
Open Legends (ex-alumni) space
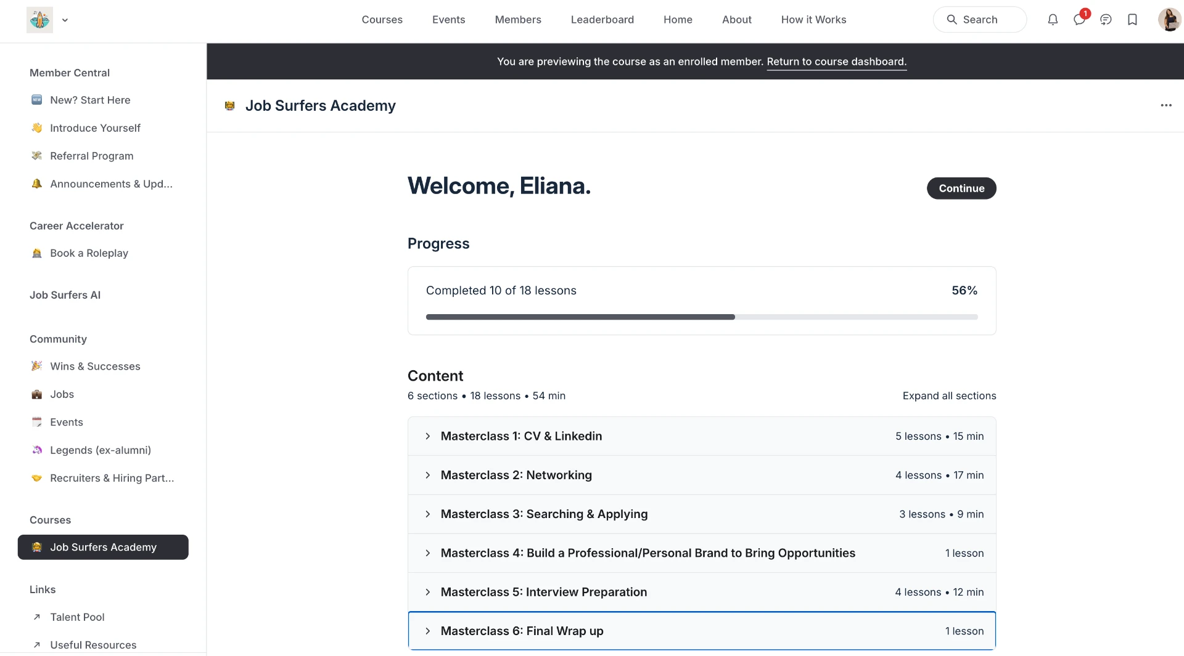(x=103, y=450)
